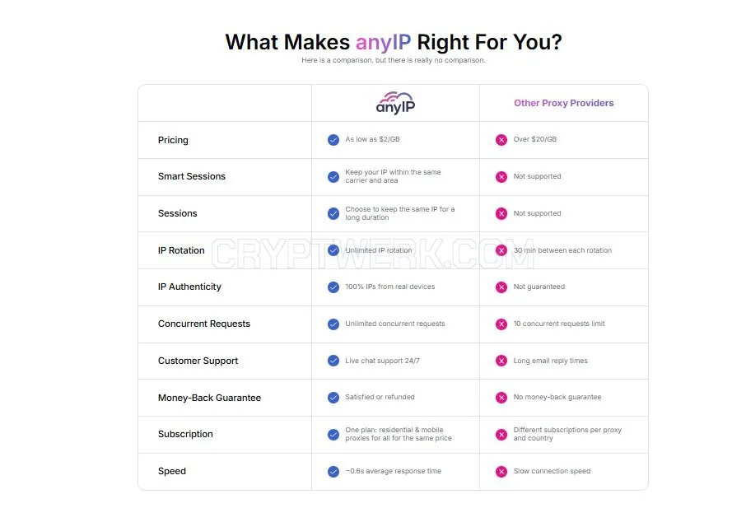Click the anyIP cloud logo

[395, 103]
